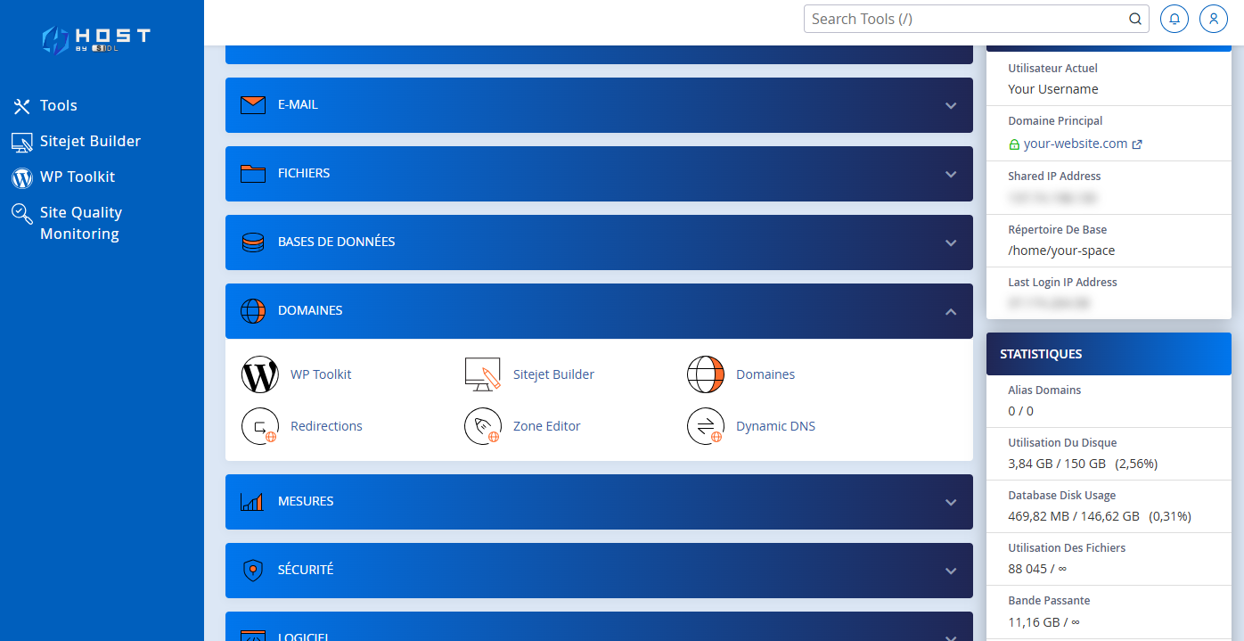Open the user account icon
Image resolution: width=1244 pixels, height=641 pixels.
pos(1214,19)
